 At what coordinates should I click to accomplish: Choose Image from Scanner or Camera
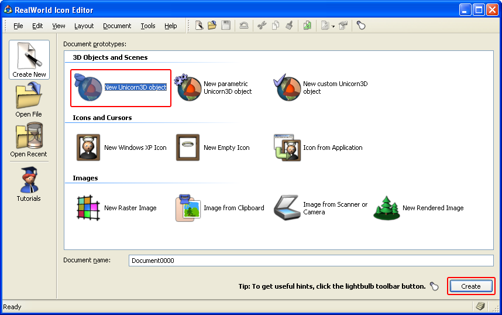click(x=321, y=208)
